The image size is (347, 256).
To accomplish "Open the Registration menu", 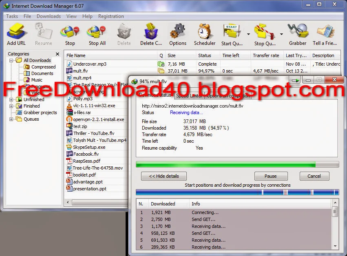I will pos(111,16).
